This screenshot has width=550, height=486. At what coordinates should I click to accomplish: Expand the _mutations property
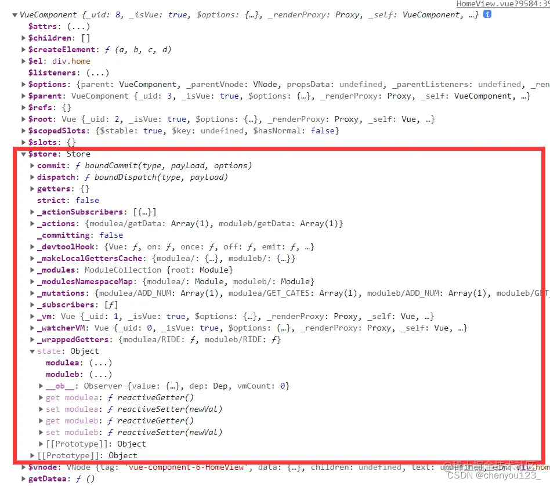pos(32,293)
